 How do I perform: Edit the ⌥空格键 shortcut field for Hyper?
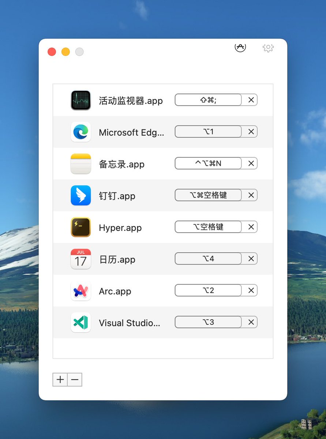[208, 227]
